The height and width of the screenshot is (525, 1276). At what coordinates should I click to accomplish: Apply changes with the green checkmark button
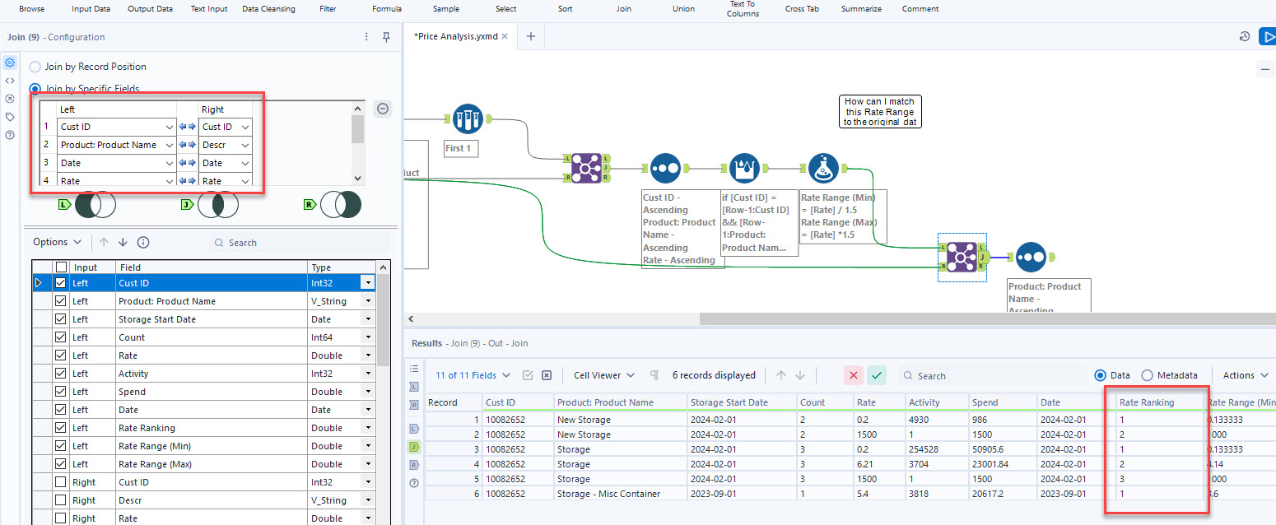[x=876, y=374]
